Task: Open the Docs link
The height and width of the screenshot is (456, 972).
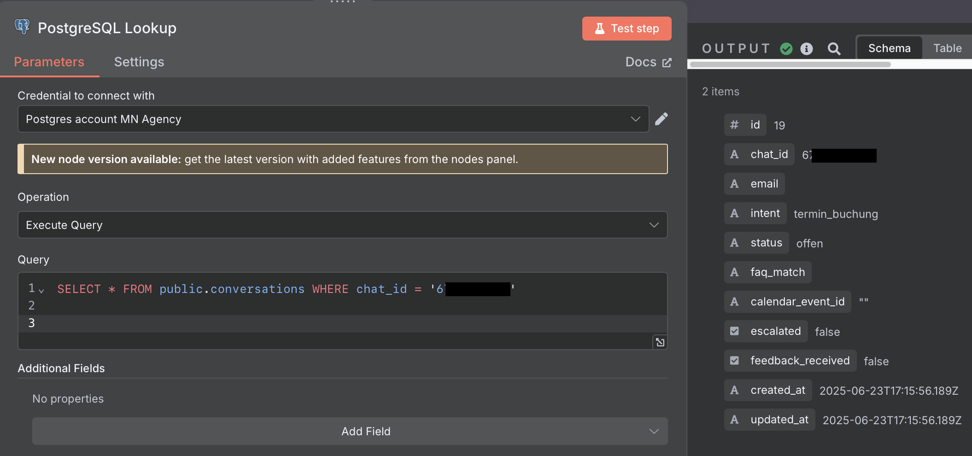Action: pyautogui.click(x=648, y=62)
